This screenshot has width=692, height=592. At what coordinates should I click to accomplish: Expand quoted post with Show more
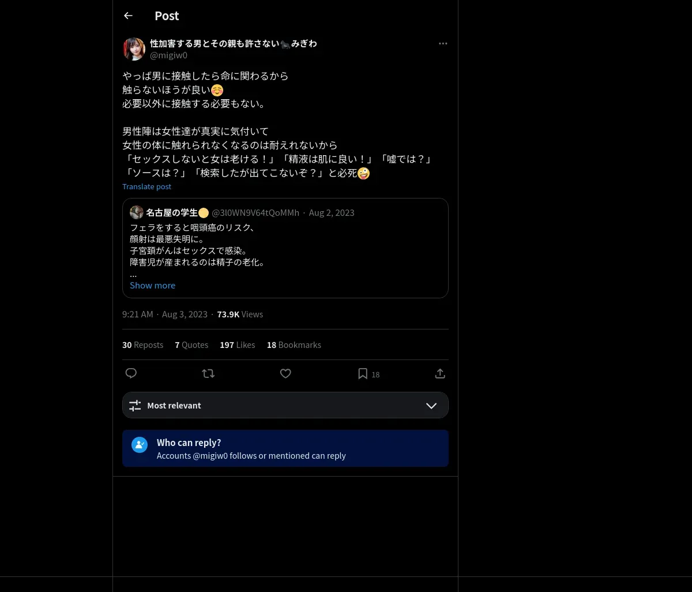152,285
